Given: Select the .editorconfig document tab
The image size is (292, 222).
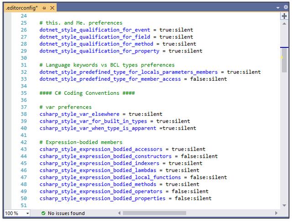Looking at the screenshot, I should tap(21, 8).
